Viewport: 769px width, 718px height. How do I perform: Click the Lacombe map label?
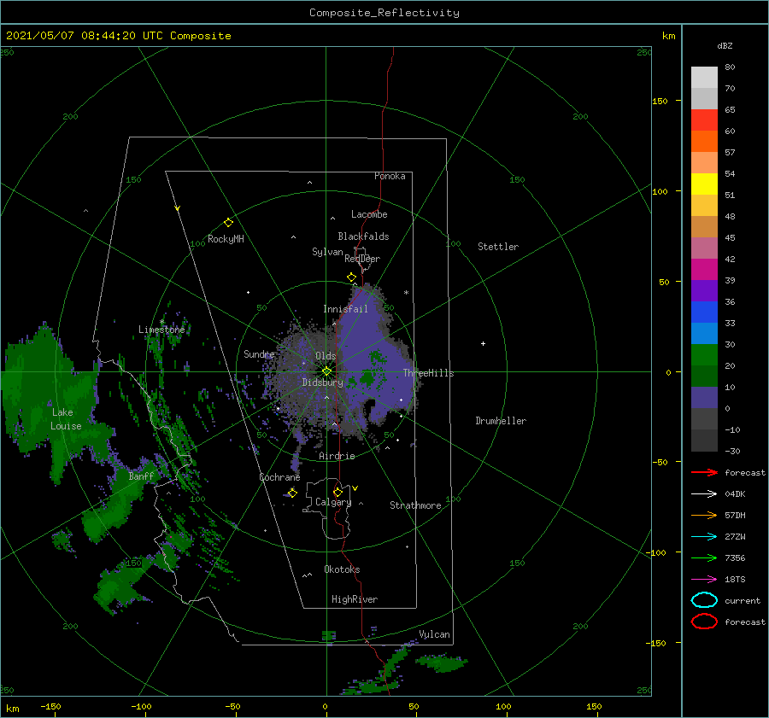tap(369, 214)
